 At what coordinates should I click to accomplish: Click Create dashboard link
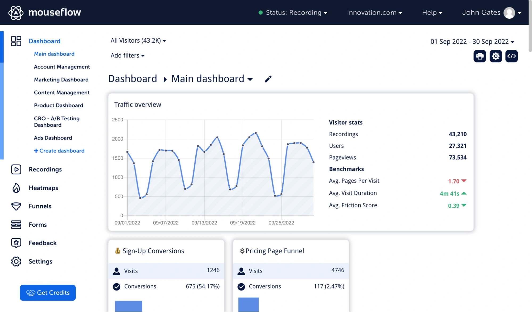59,151
